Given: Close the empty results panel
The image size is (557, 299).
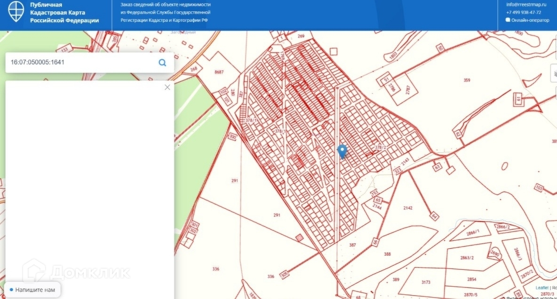Looking at the screenshot, I should tap(167, 87).
